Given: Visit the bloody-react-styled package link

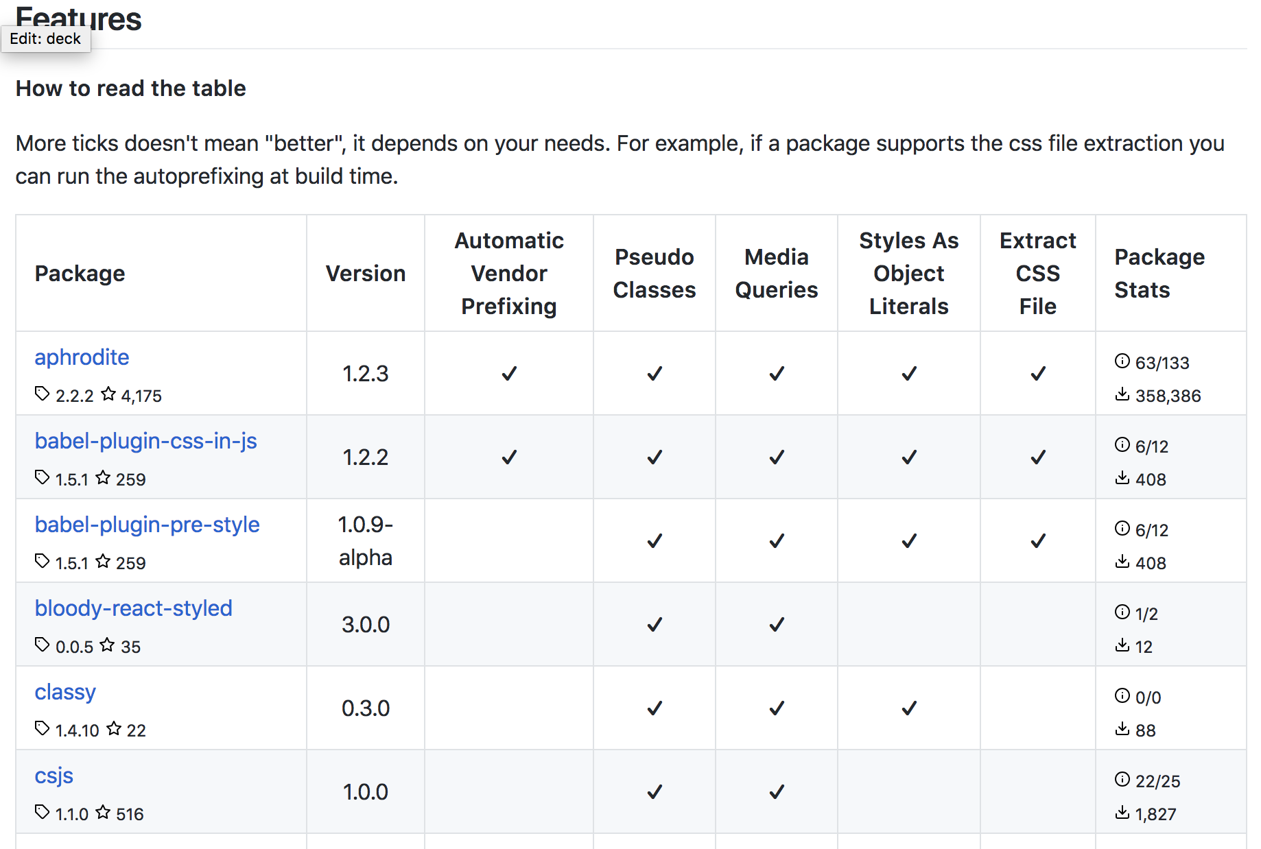Looking at the screenshot, I should click(x=133, y=608).
